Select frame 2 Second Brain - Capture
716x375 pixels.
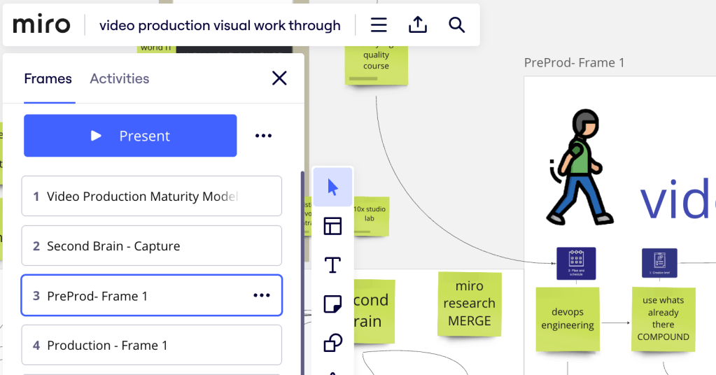click(x=152, y=246)
